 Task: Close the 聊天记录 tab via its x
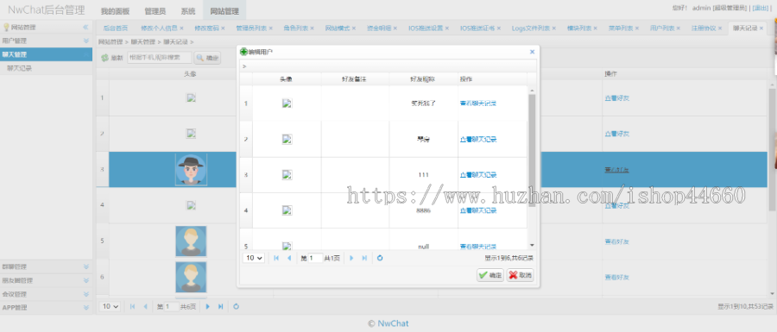pos(761,28)
